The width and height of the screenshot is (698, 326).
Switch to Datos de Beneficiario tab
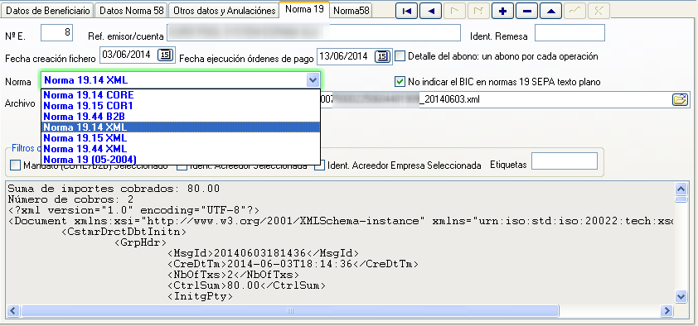tap(49, 11)
